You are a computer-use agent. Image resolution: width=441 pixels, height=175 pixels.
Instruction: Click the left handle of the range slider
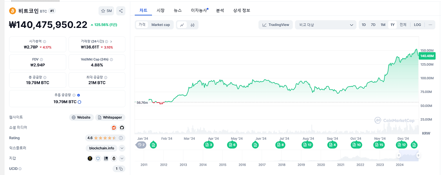tap(399, 155)
